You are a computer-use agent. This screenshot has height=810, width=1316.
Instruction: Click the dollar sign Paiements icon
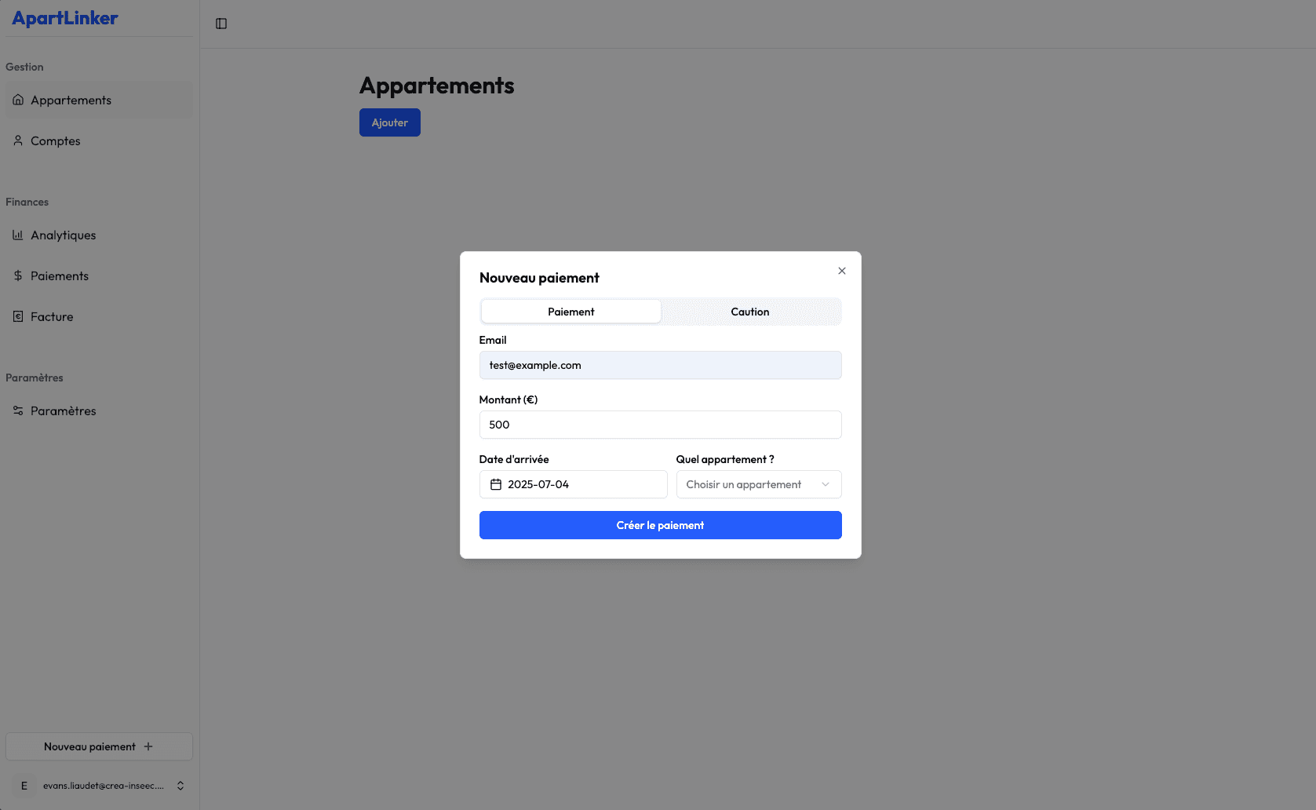click(x=18, y=275)
